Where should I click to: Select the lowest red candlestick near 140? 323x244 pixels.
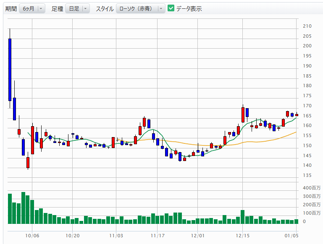(x=28, y=162)
